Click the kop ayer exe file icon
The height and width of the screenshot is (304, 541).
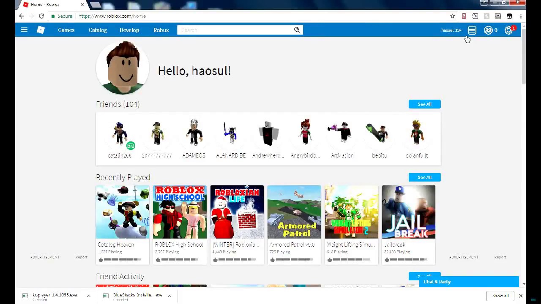pos(25,296)
